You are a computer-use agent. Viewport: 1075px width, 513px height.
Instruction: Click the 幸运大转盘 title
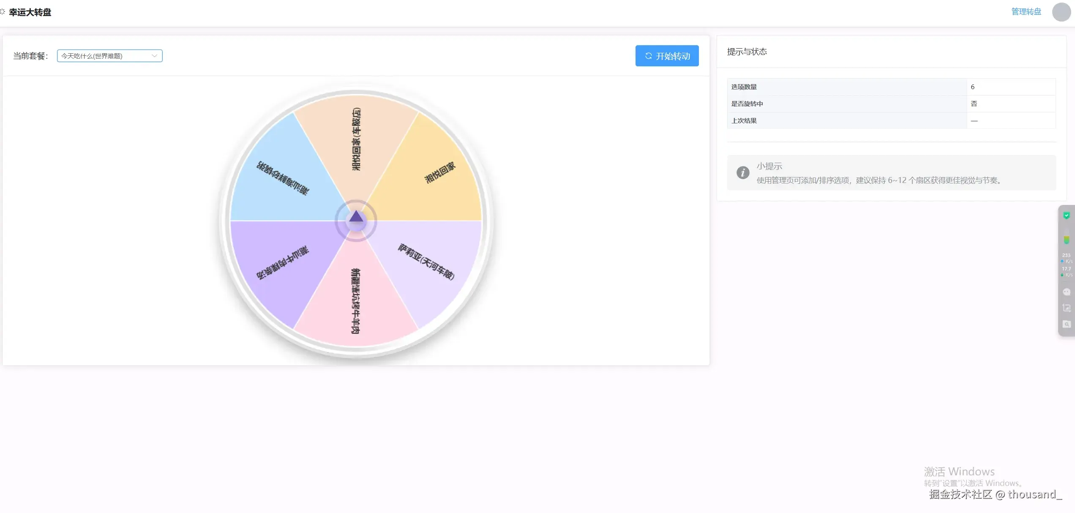pos(30,12)
